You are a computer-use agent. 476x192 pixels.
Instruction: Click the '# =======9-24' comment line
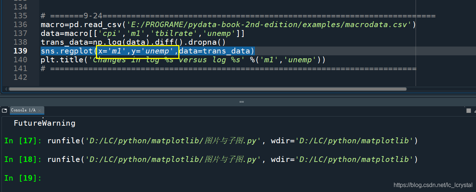pos(238,16)
